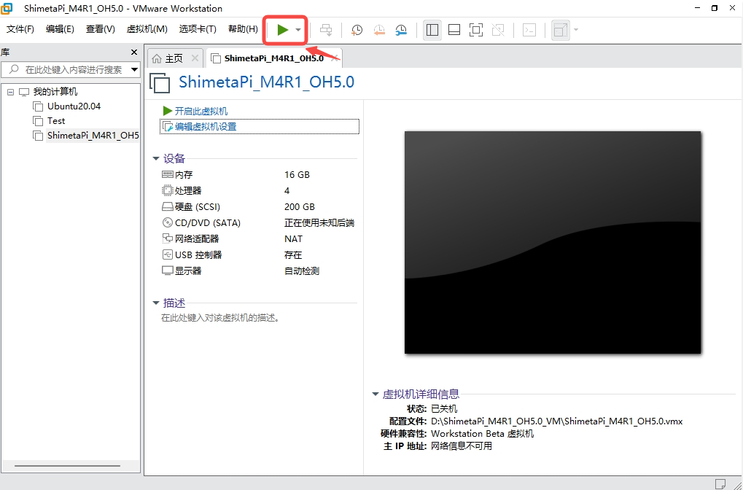The image size is (743, 490).
Task: Open the 文件(F) menu
Action: point(20,29)
